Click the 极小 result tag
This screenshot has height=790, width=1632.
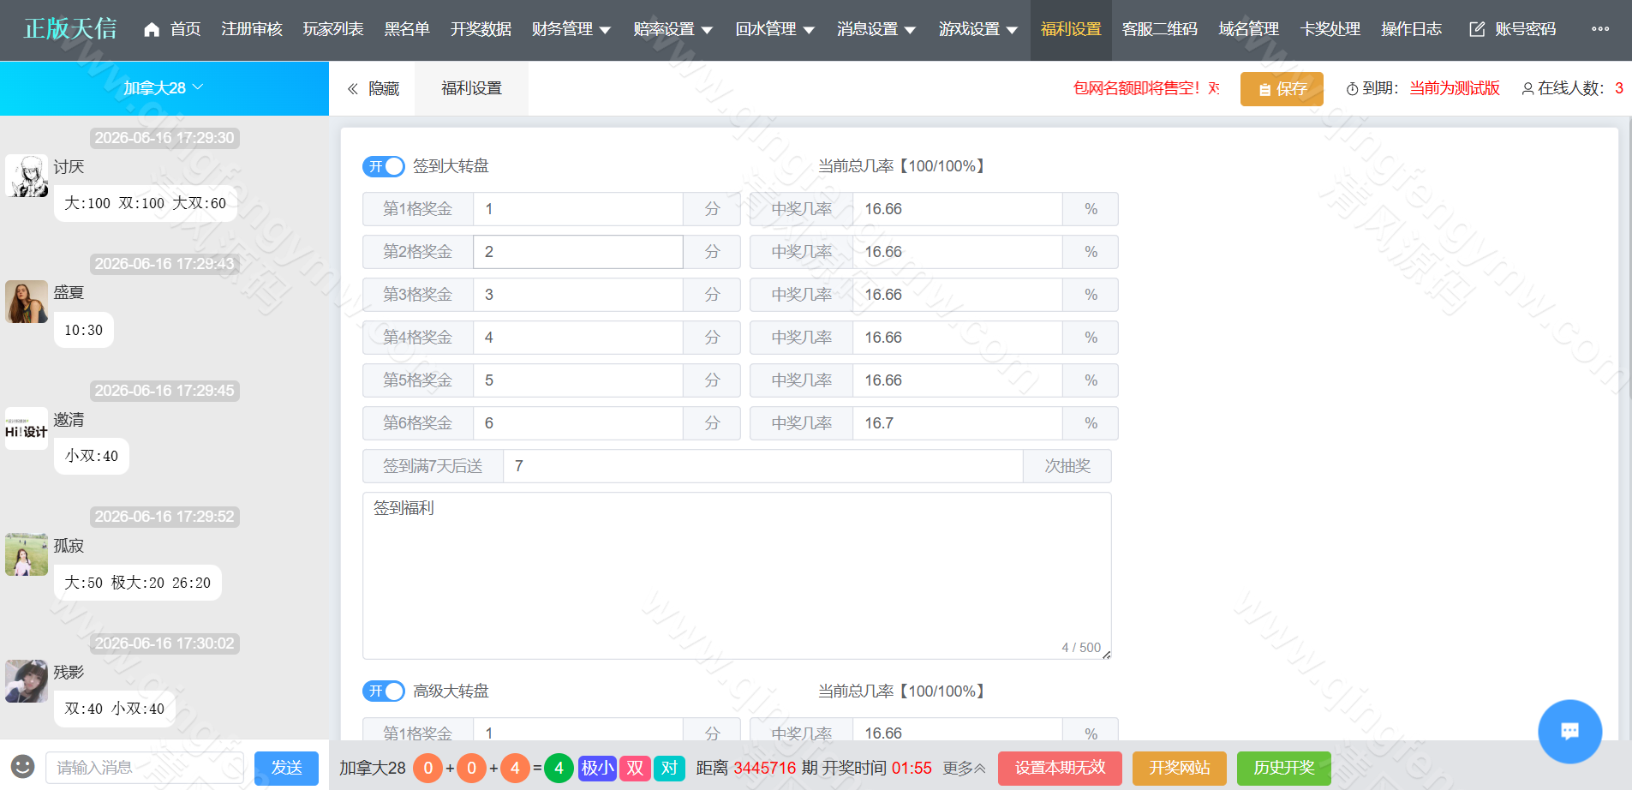597,768
